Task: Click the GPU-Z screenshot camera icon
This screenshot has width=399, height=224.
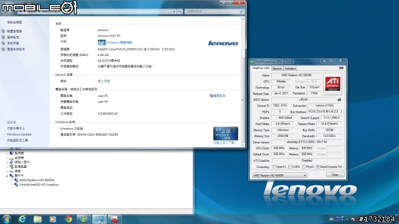Action: coord(341,68)
